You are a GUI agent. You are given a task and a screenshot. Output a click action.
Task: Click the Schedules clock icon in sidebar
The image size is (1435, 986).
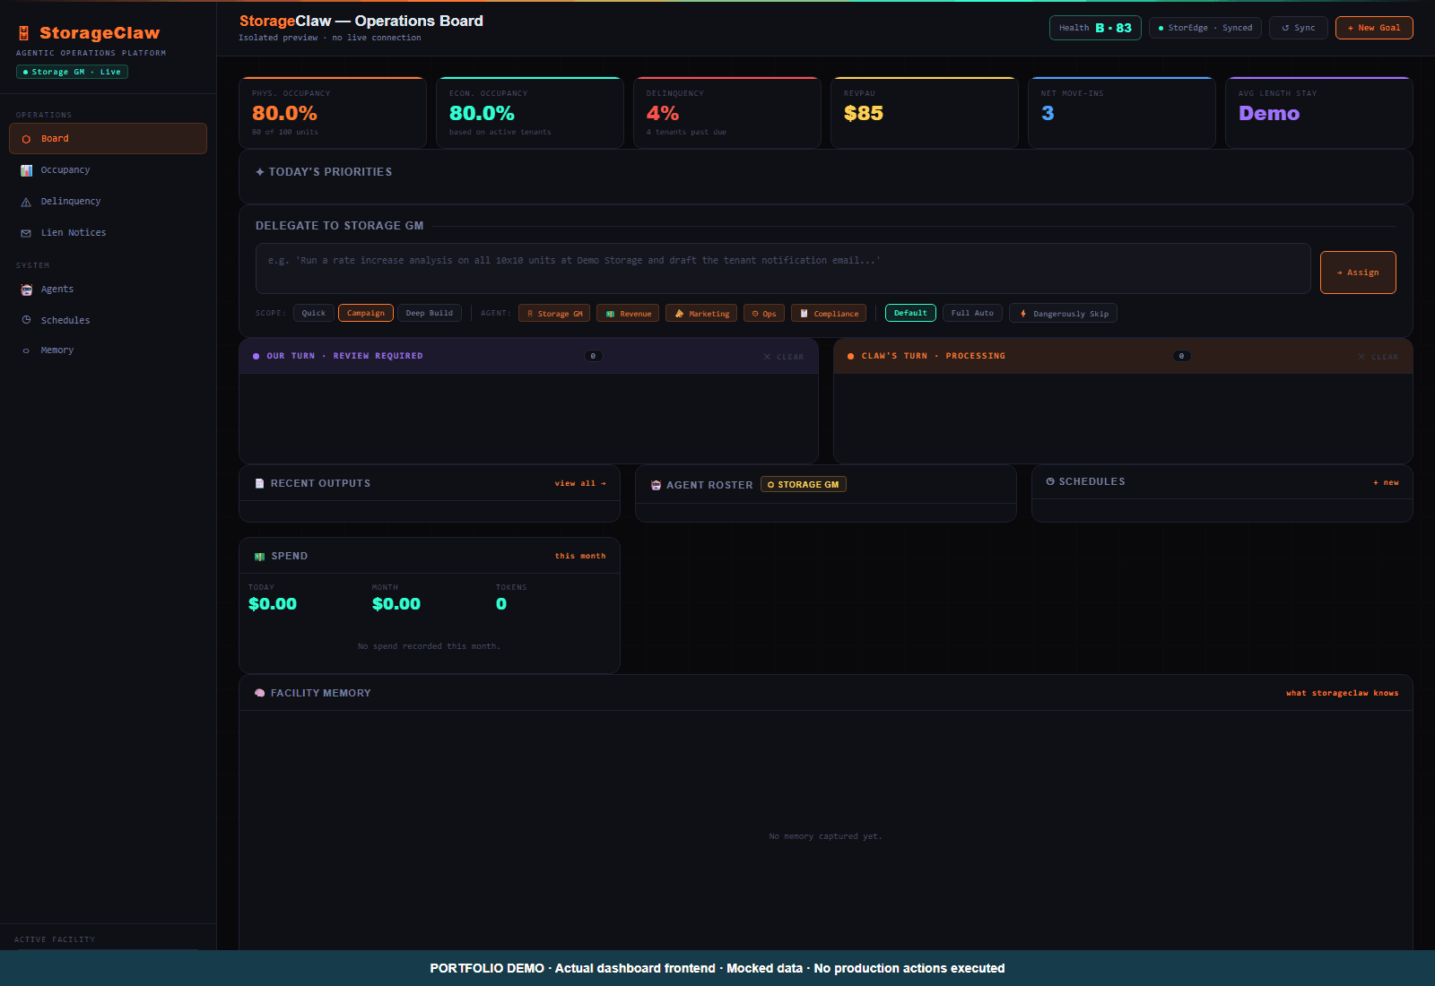click(26, 320)
